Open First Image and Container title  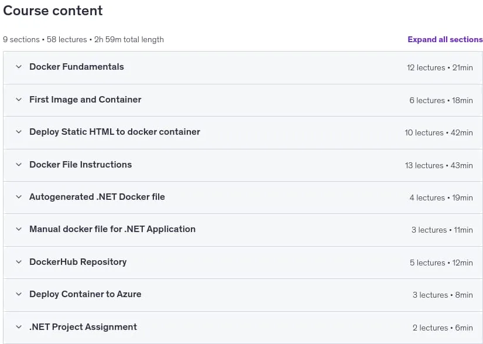(x=85, y=99)
